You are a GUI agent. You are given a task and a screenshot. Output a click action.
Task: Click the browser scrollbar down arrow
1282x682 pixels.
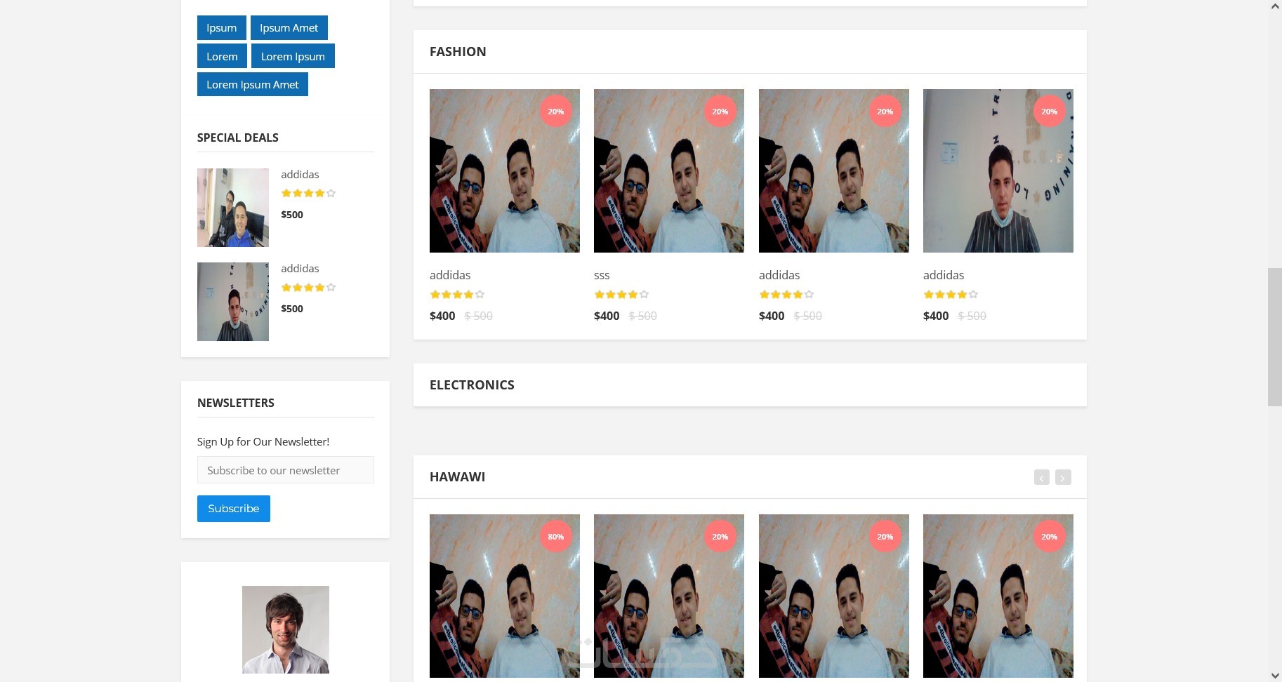[x=1275, y=676]
